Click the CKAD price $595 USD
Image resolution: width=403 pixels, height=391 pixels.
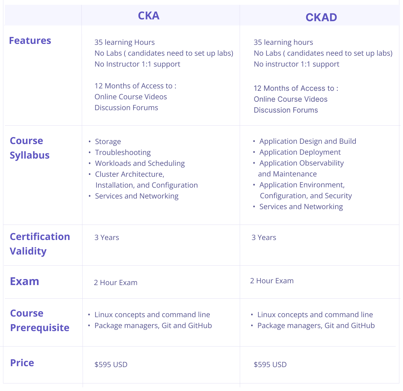click(270, 364)
